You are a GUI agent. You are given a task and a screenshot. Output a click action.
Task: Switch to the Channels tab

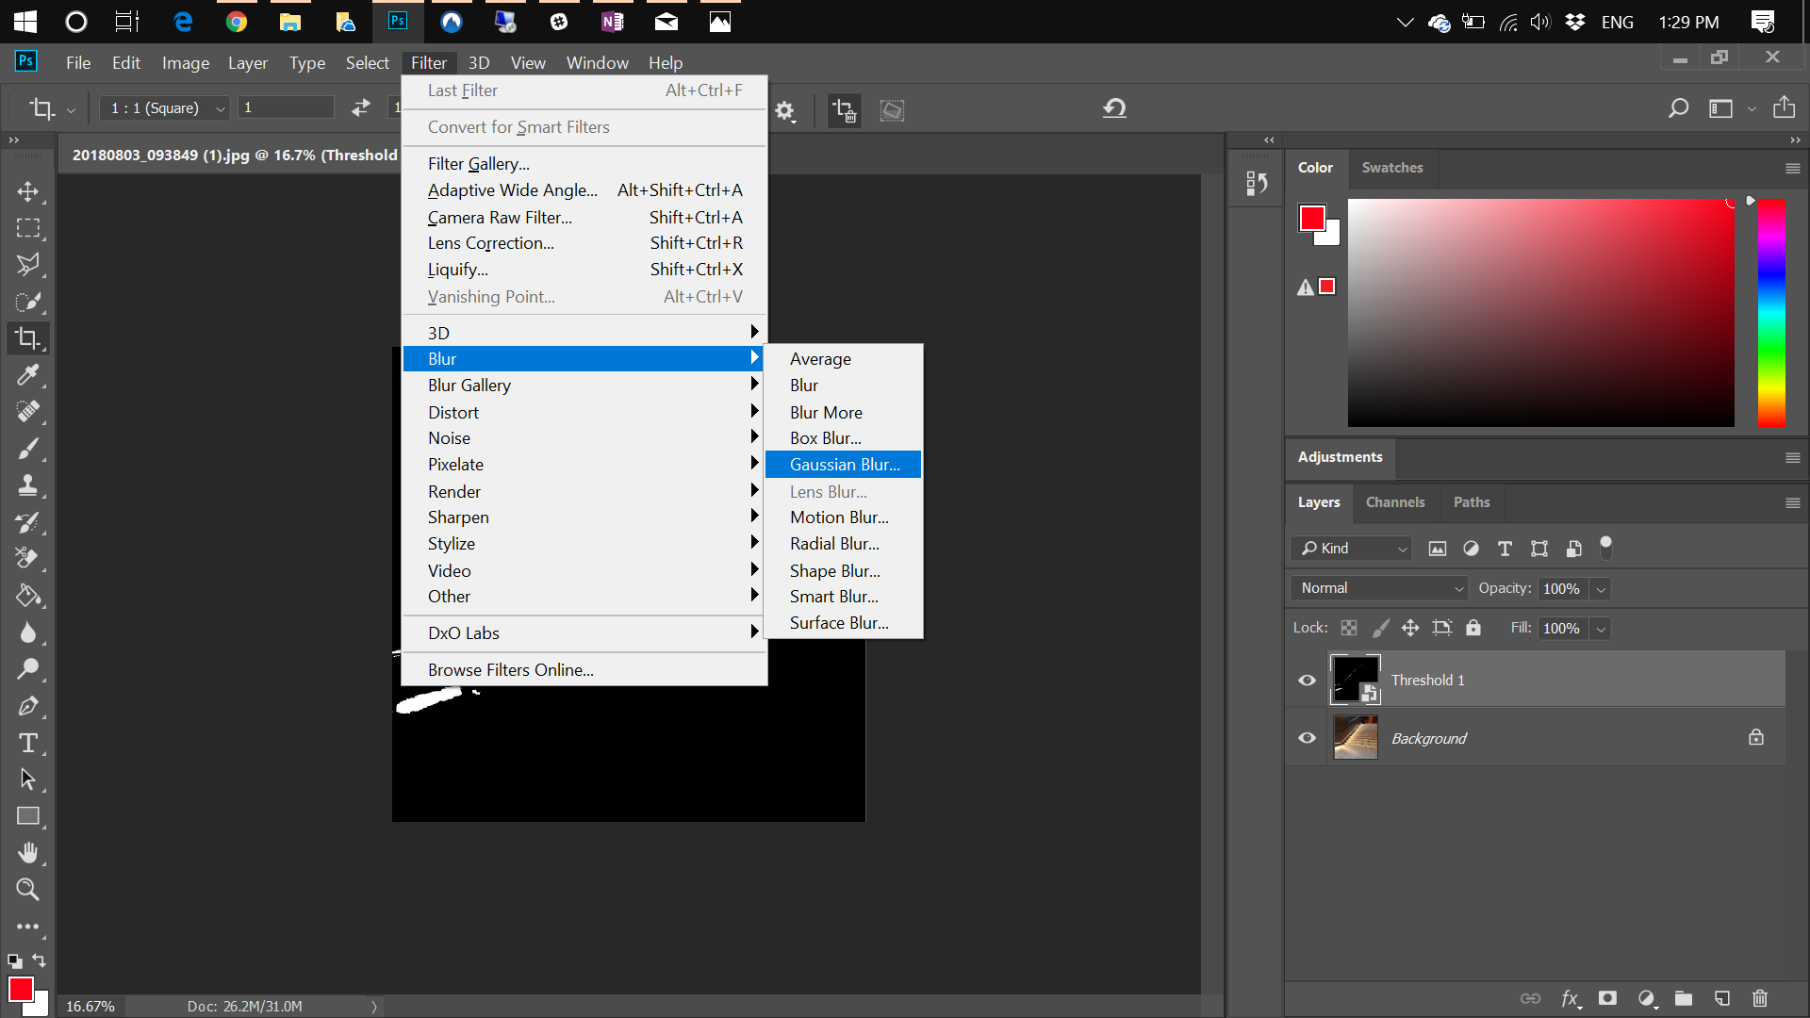1395,502
